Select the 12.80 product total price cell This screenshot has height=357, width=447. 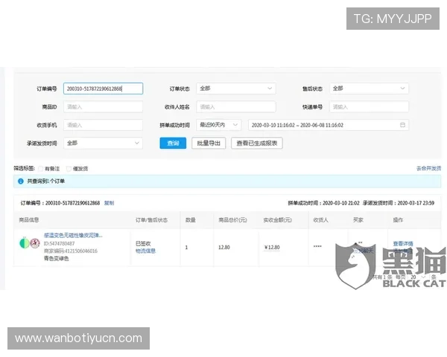(224, 248)
